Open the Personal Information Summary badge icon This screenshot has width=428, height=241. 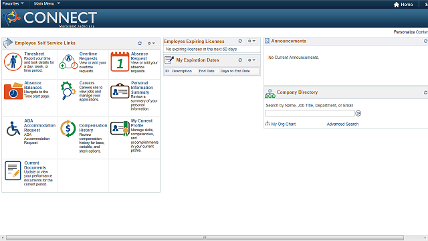click(120, 91)
